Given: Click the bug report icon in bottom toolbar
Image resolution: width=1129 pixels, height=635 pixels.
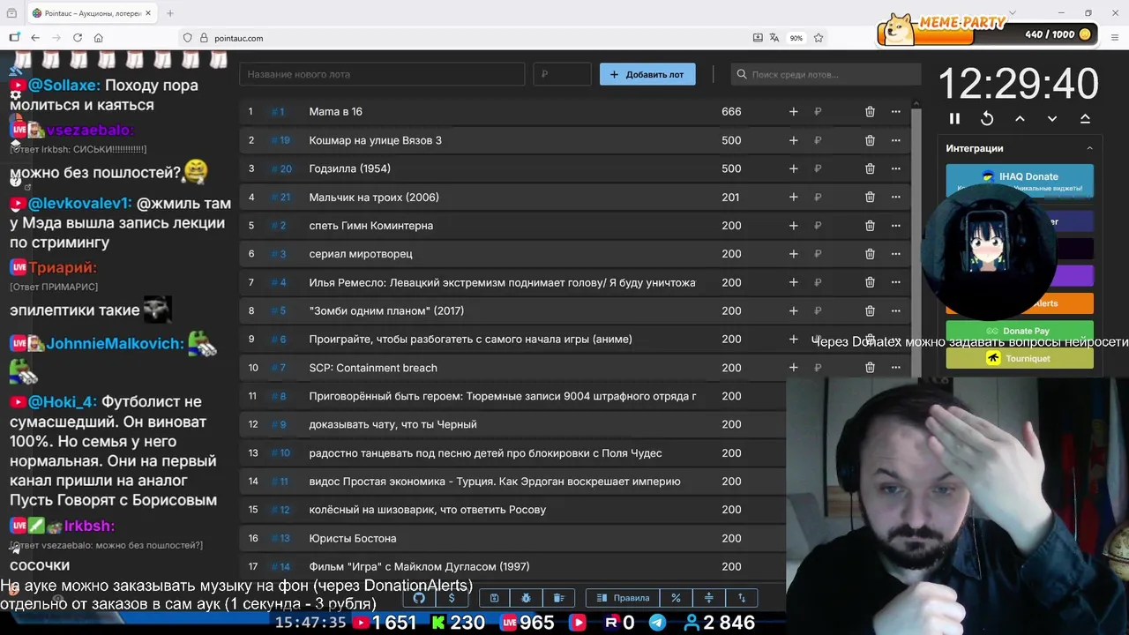Looking at the screenshot, I should pyautogui.click(x=526, y=598).
